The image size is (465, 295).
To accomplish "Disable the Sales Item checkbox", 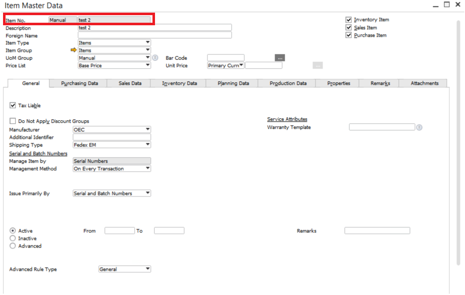I will (x=348, y=27).
